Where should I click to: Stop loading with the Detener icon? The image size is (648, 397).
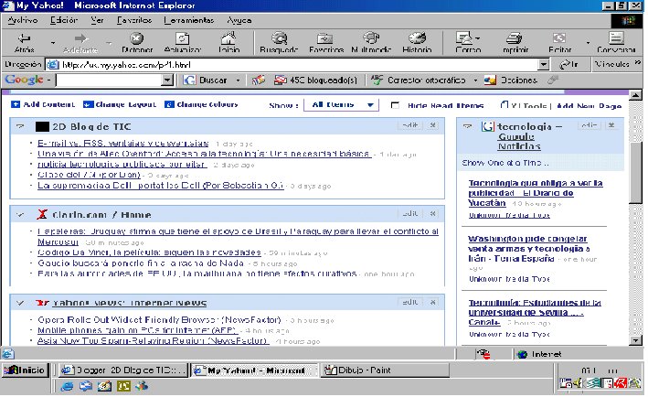tap(137, 38)
